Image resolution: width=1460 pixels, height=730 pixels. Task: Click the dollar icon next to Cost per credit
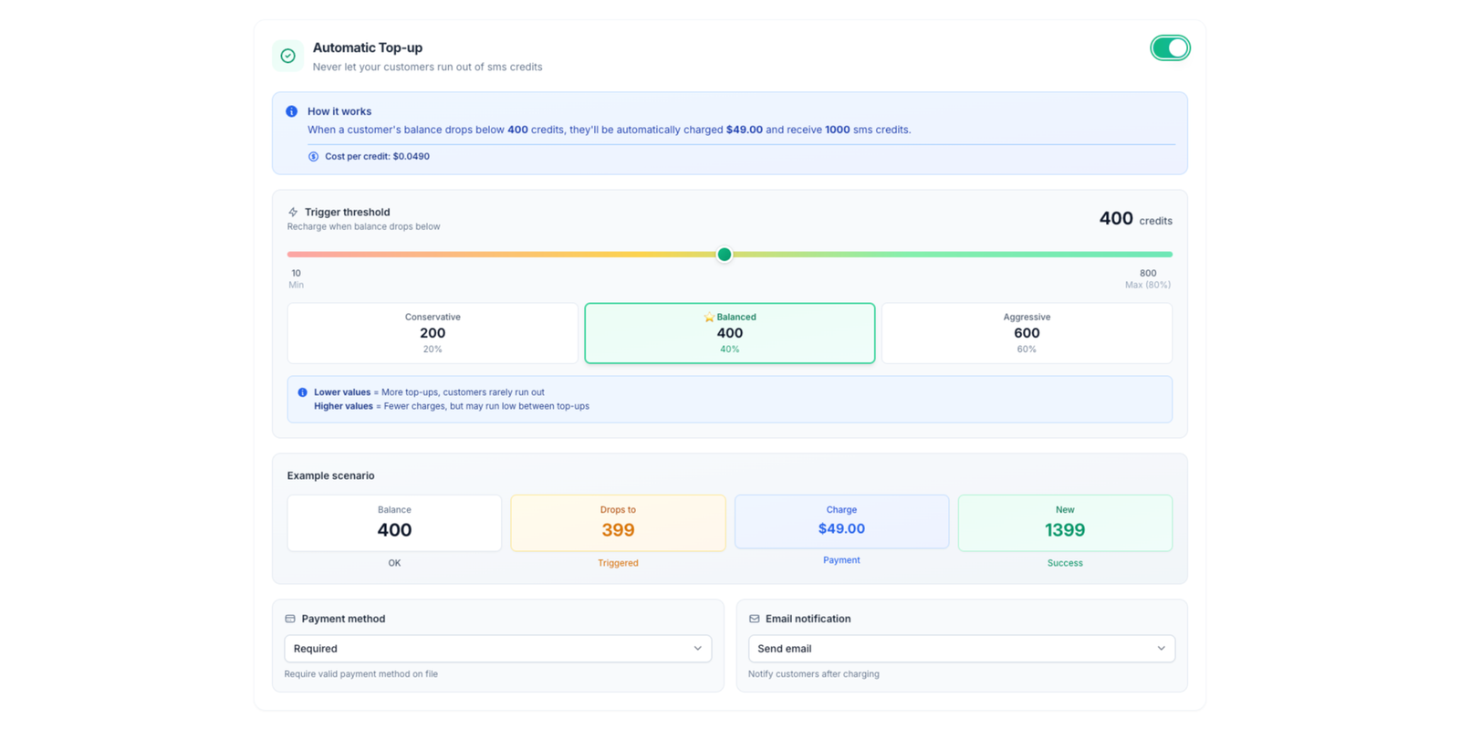pos(313,157)
